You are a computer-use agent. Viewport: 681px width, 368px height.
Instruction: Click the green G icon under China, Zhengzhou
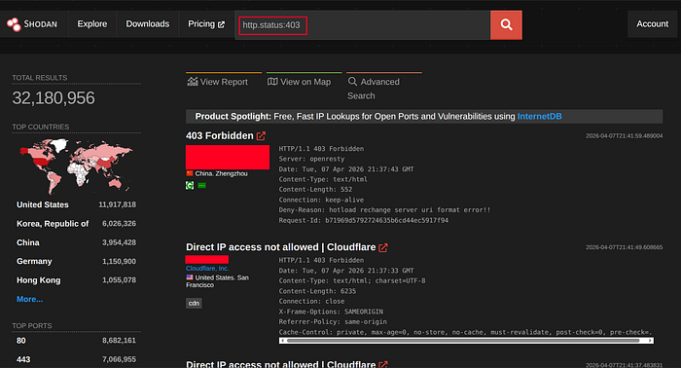coord(190,186)
